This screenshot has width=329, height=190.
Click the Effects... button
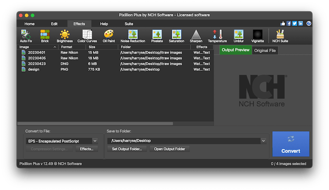pos(87,149)
